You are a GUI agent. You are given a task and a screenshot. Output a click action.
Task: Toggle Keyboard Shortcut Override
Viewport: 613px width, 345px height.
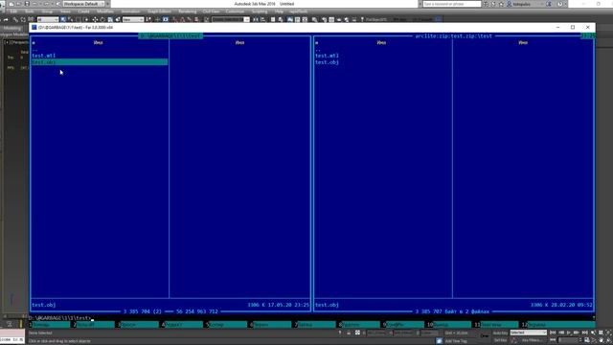[166, 19]
